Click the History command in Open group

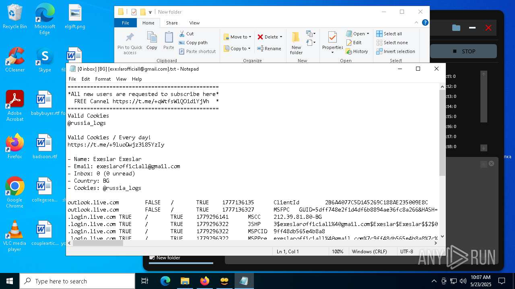pos(357,51)
